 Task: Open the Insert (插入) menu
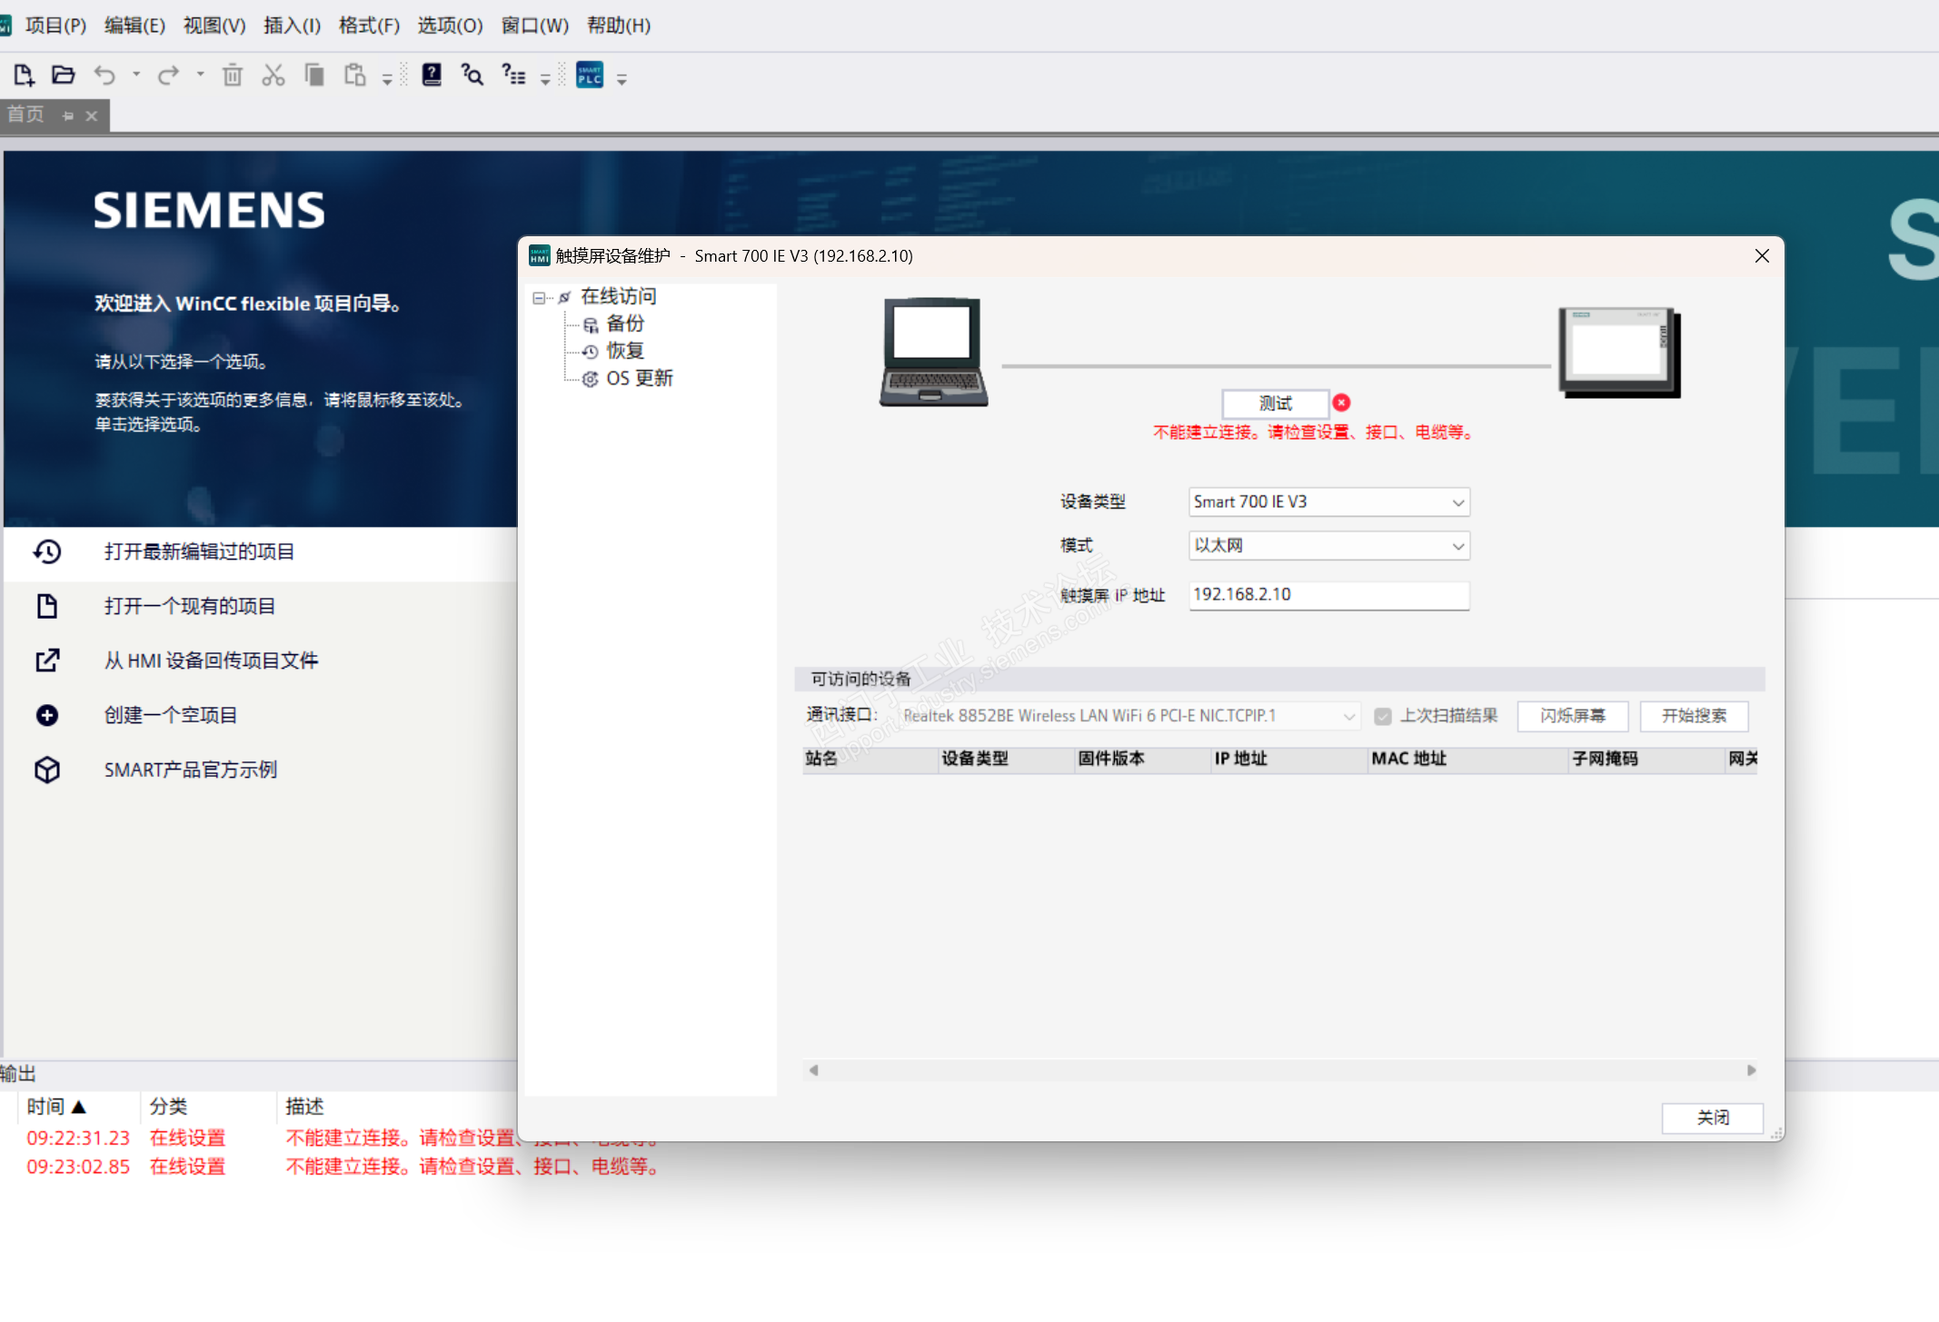coord(292,25)
